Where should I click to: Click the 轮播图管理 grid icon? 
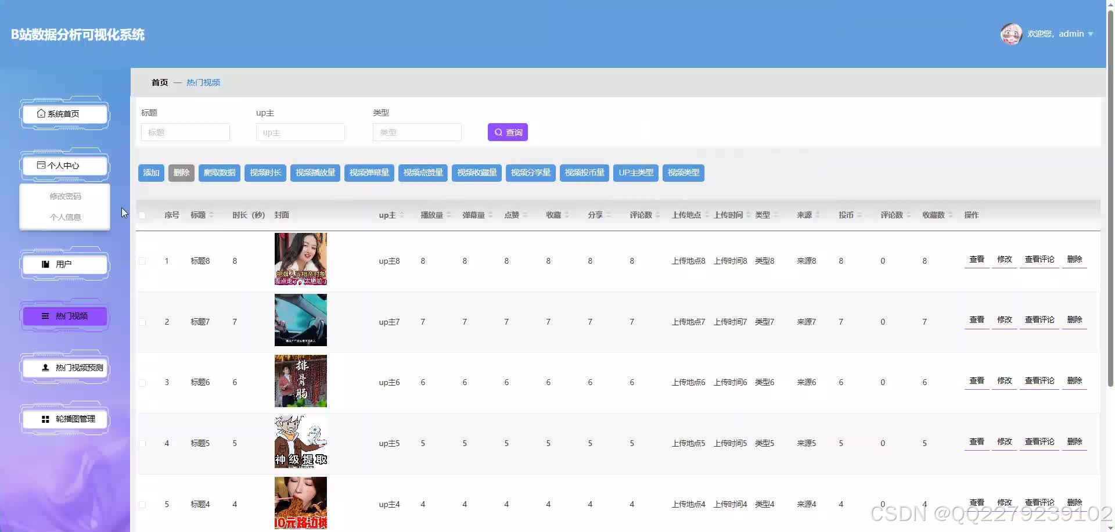click(45, 419)
